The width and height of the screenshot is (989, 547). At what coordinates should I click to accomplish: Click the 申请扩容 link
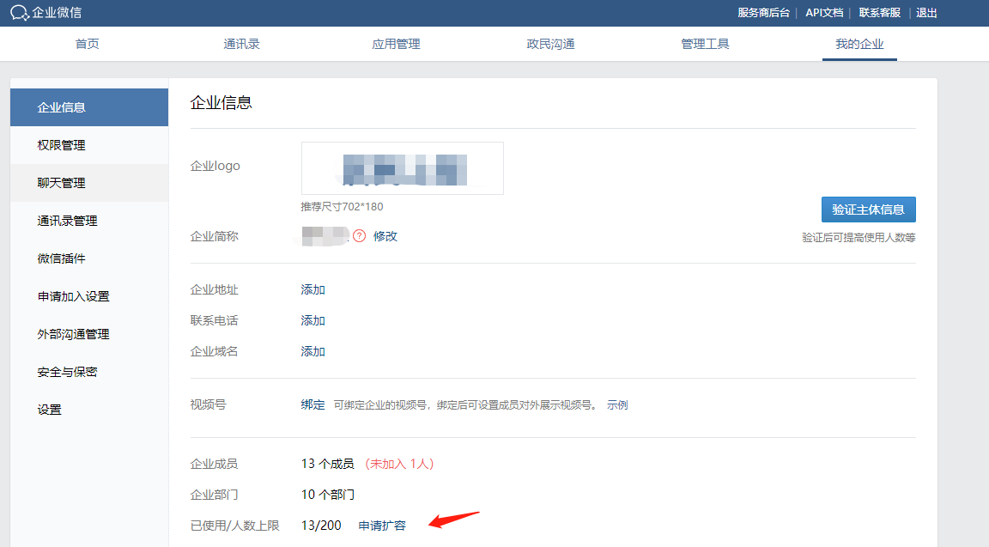click(382, 526)
